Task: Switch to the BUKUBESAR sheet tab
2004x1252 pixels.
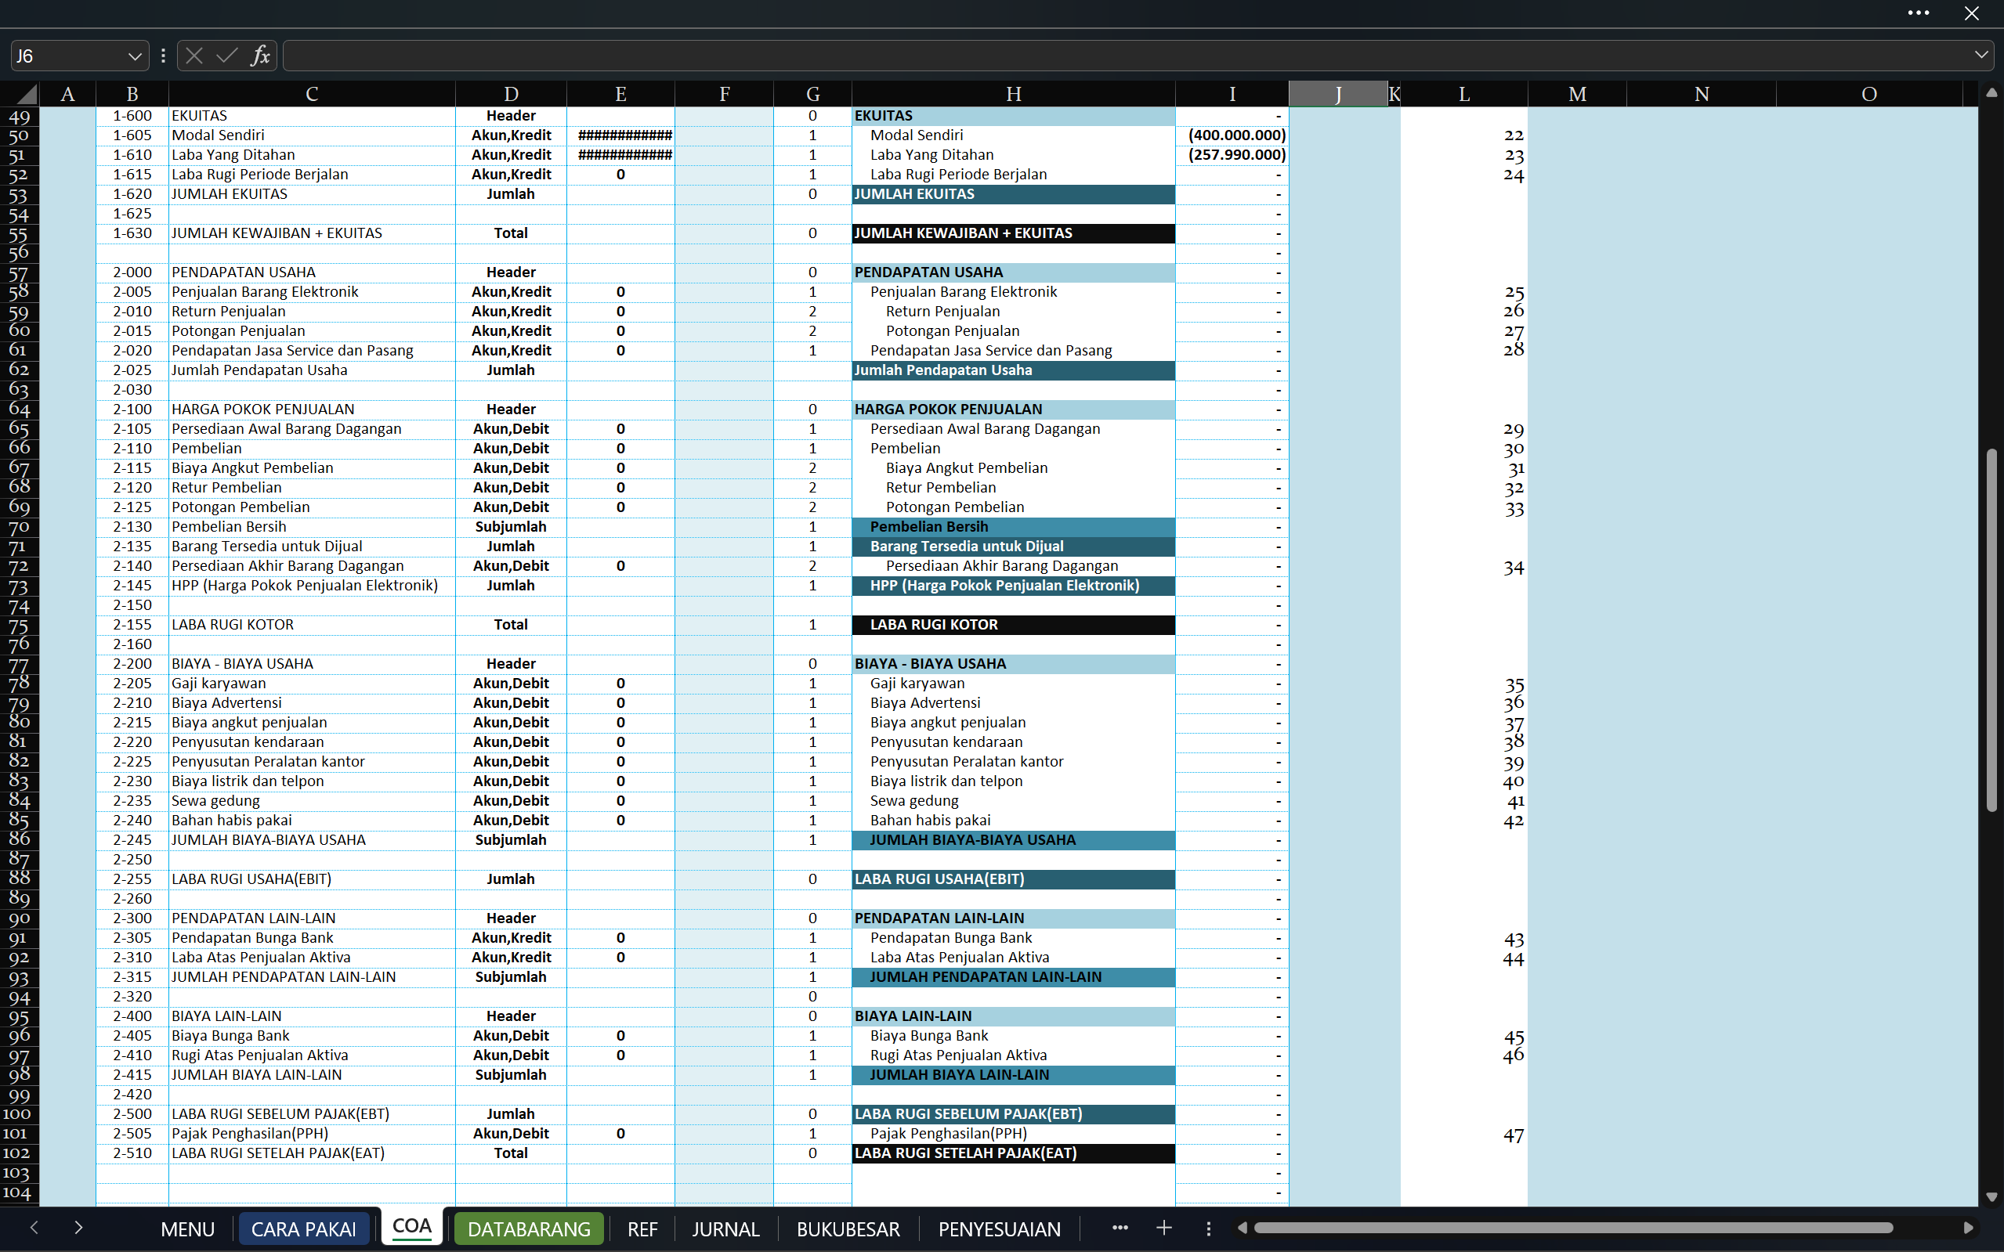Action: (848, 1229)
